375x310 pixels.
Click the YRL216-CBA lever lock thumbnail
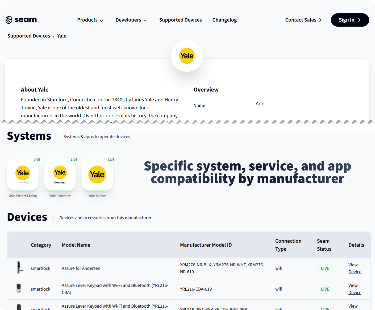(20, 288)
